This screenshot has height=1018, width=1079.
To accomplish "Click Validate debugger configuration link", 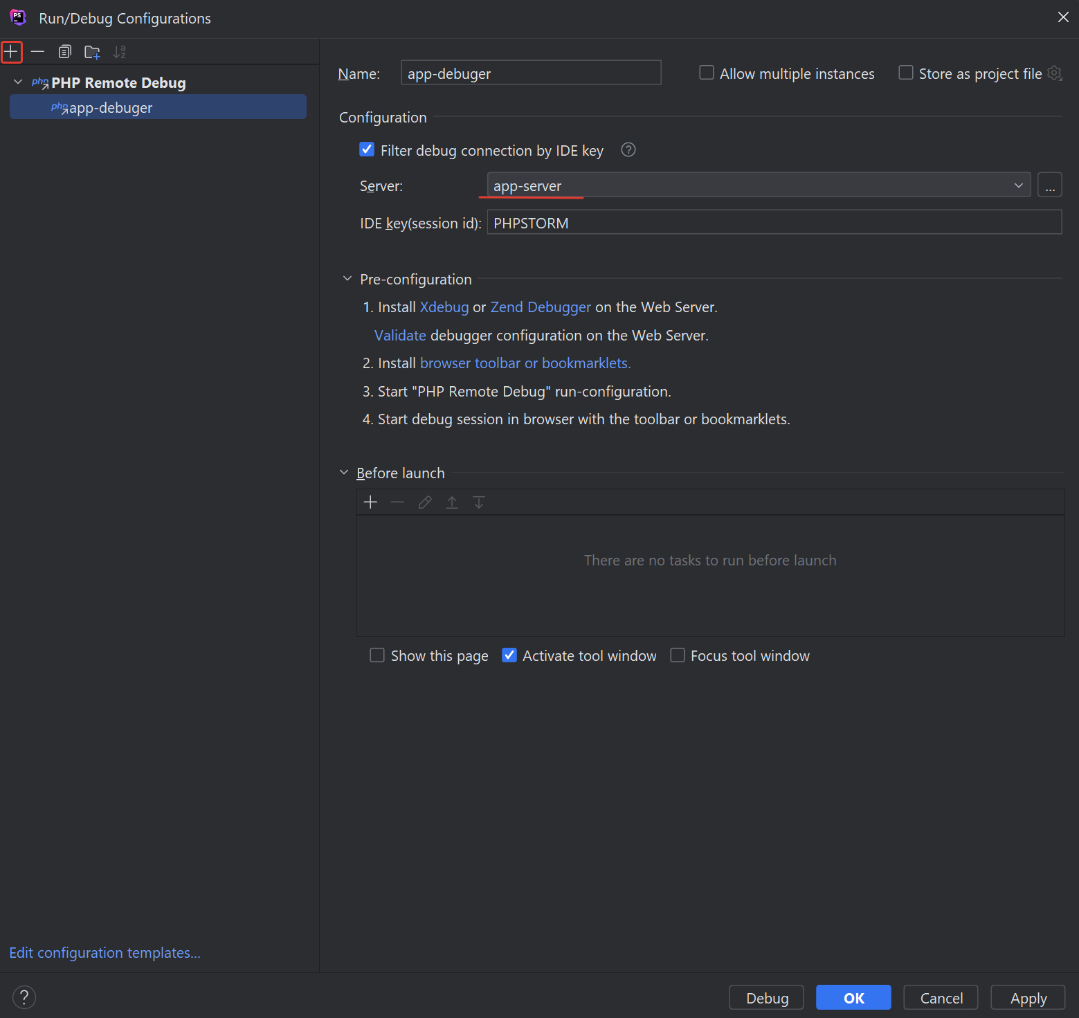I will point(400,336).
